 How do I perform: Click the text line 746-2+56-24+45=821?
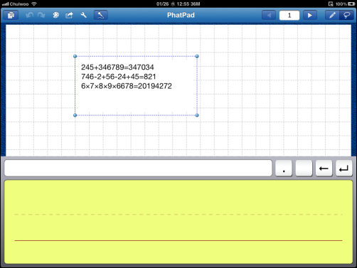(x=119, y=77)
